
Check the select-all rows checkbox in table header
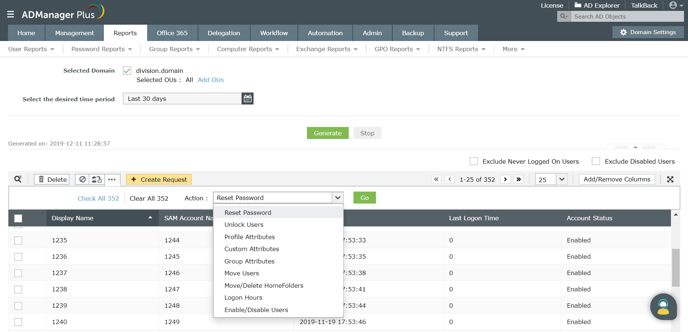(x=18, y=218)
